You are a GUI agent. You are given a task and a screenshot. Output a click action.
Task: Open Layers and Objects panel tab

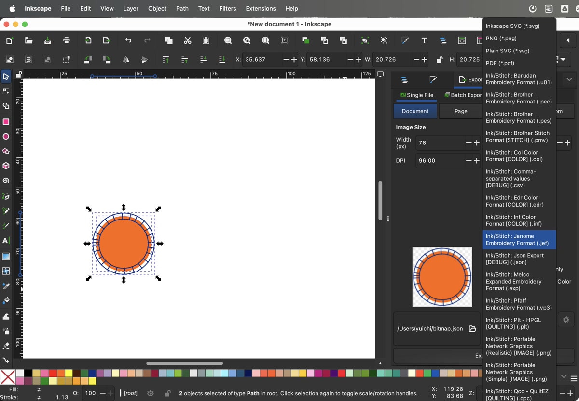pos(404,79)
